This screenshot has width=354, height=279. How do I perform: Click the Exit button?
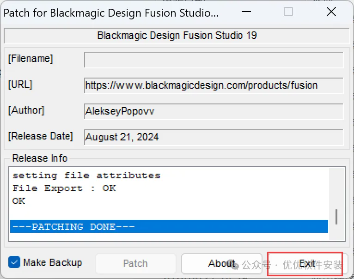pos(306,264)
